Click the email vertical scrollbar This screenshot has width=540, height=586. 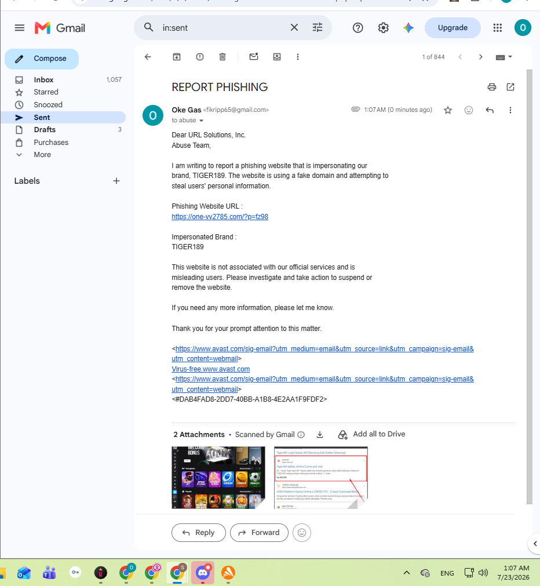(529, 287)
